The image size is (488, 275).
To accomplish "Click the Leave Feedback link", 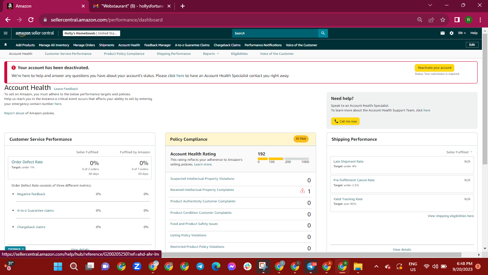I will 66,89.
